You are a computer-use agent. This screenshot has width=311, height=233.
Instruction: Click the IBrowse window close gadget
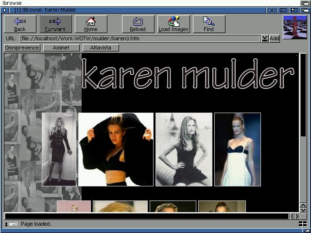coord(4,10)
